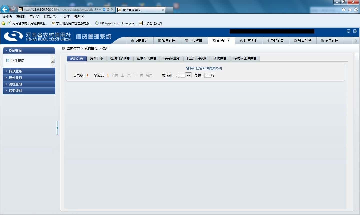Click the 跳转到 page number field
The image size is (360, 215).
181,75
